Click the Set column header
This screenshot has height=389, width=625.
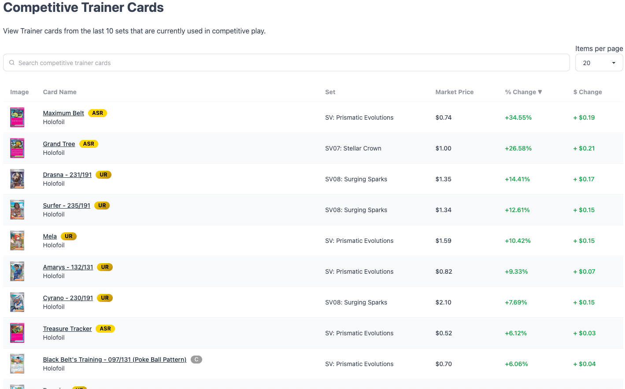pos(330,92)
